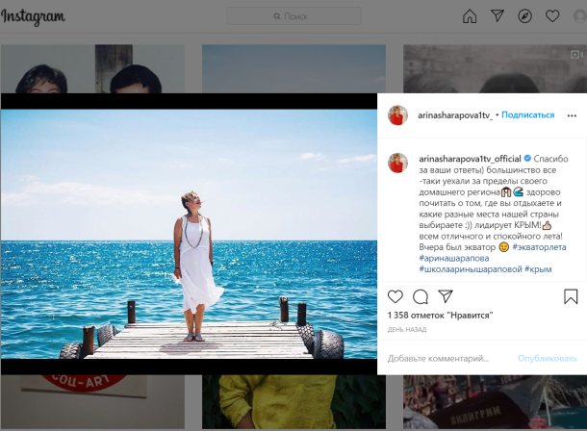Viewport: 587px width, 431px height.
Task: Open the top-left grid thumbnail with two faces
Action: (x=92, y=69)
